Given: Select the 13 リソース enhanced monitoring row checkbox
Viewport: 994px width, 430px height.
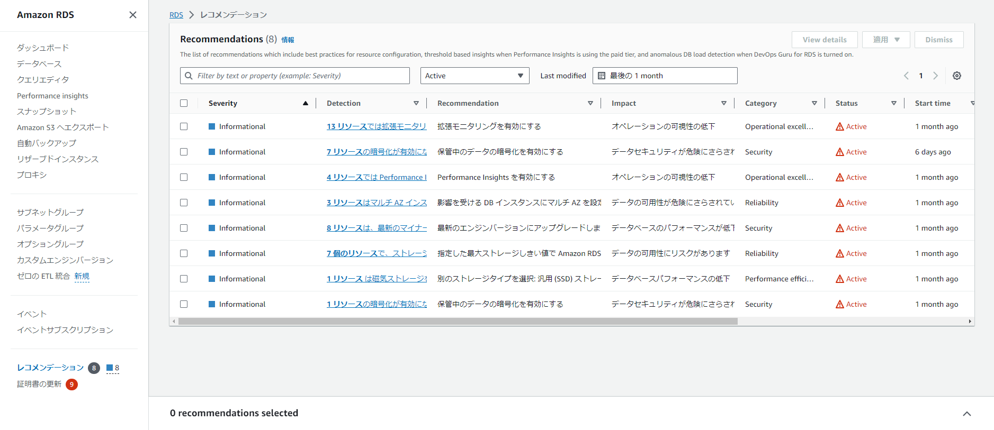Looking at the screenshot, I should tap(184, 126).
